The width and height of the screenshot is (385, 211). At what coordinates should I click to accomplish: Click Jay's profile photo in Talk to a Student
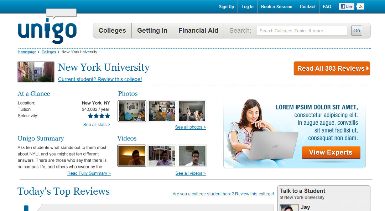(x=289, y=207)
